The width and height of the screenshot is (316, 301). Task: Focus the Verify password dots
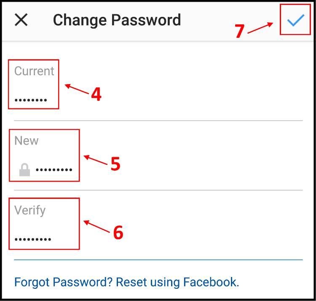tap(33, 239)
